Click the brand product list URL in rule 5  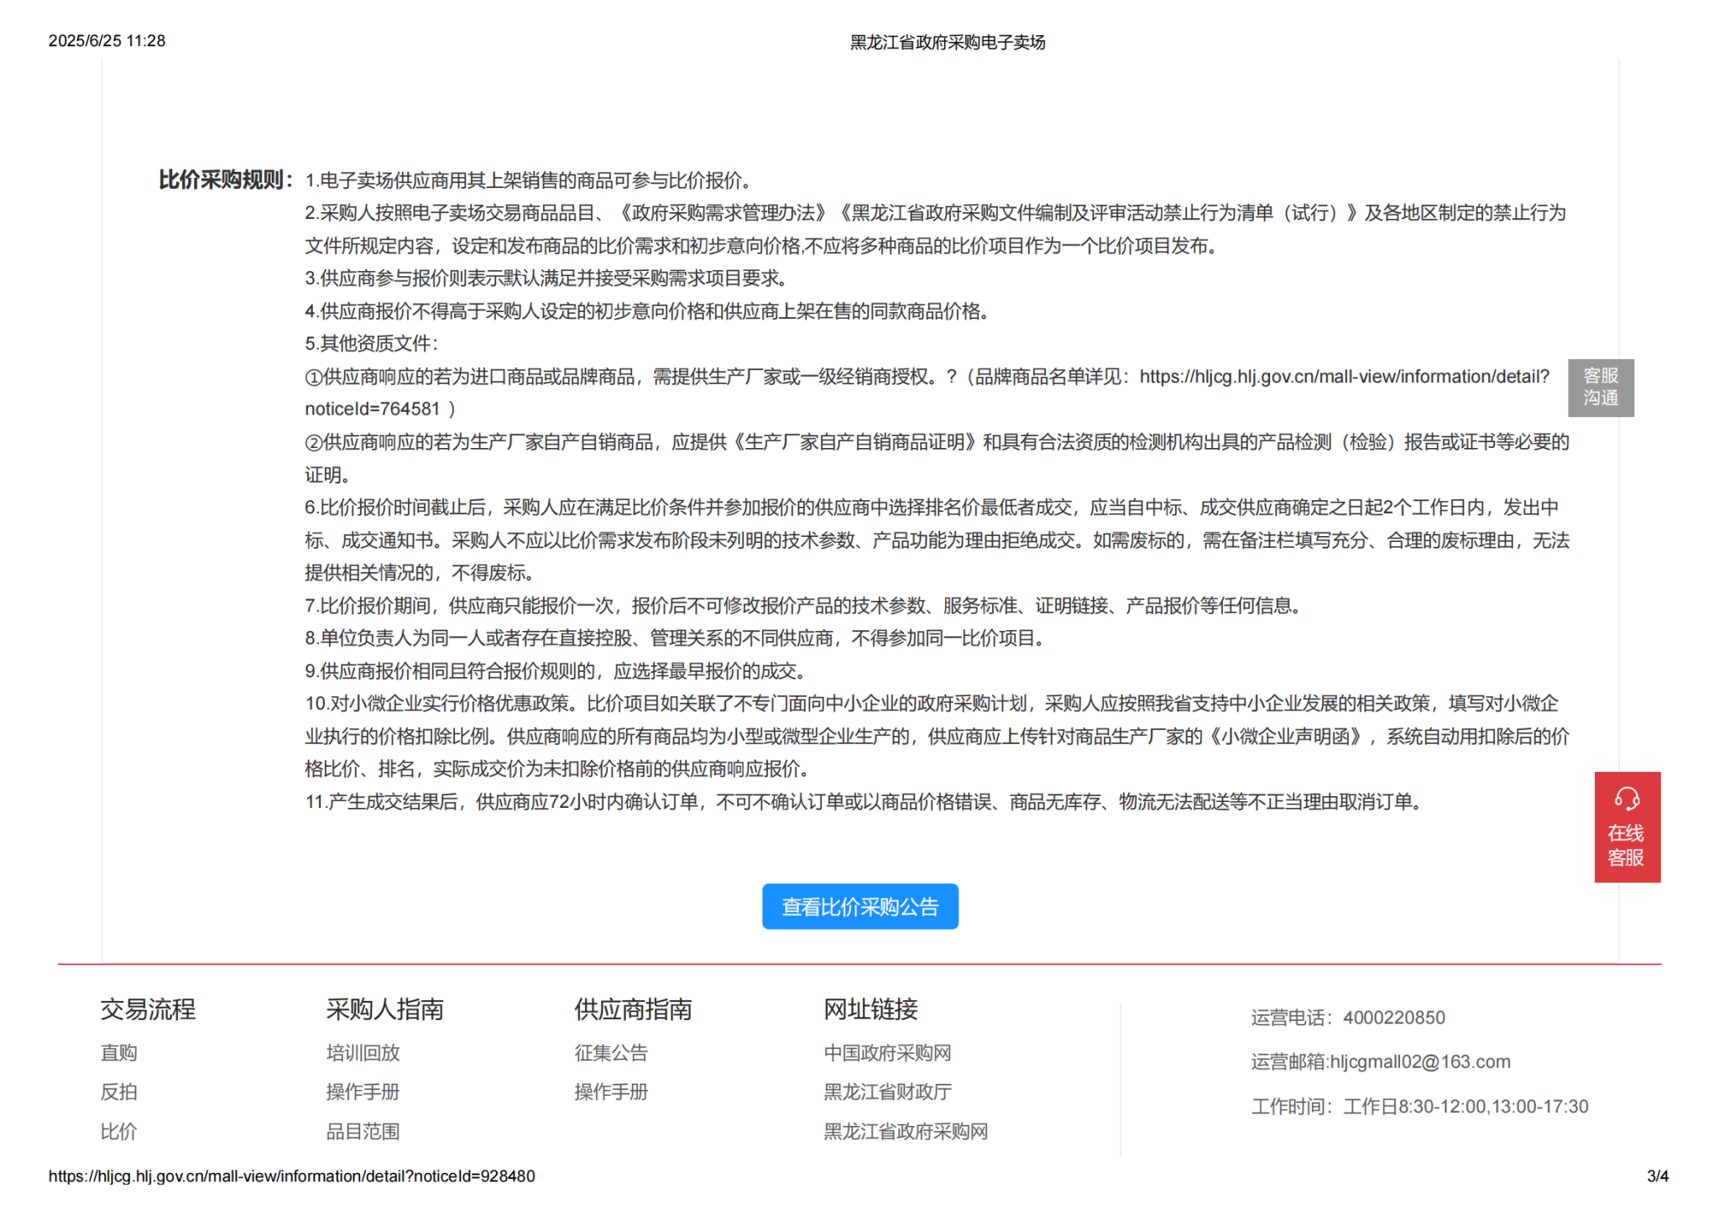(1343, 377)
